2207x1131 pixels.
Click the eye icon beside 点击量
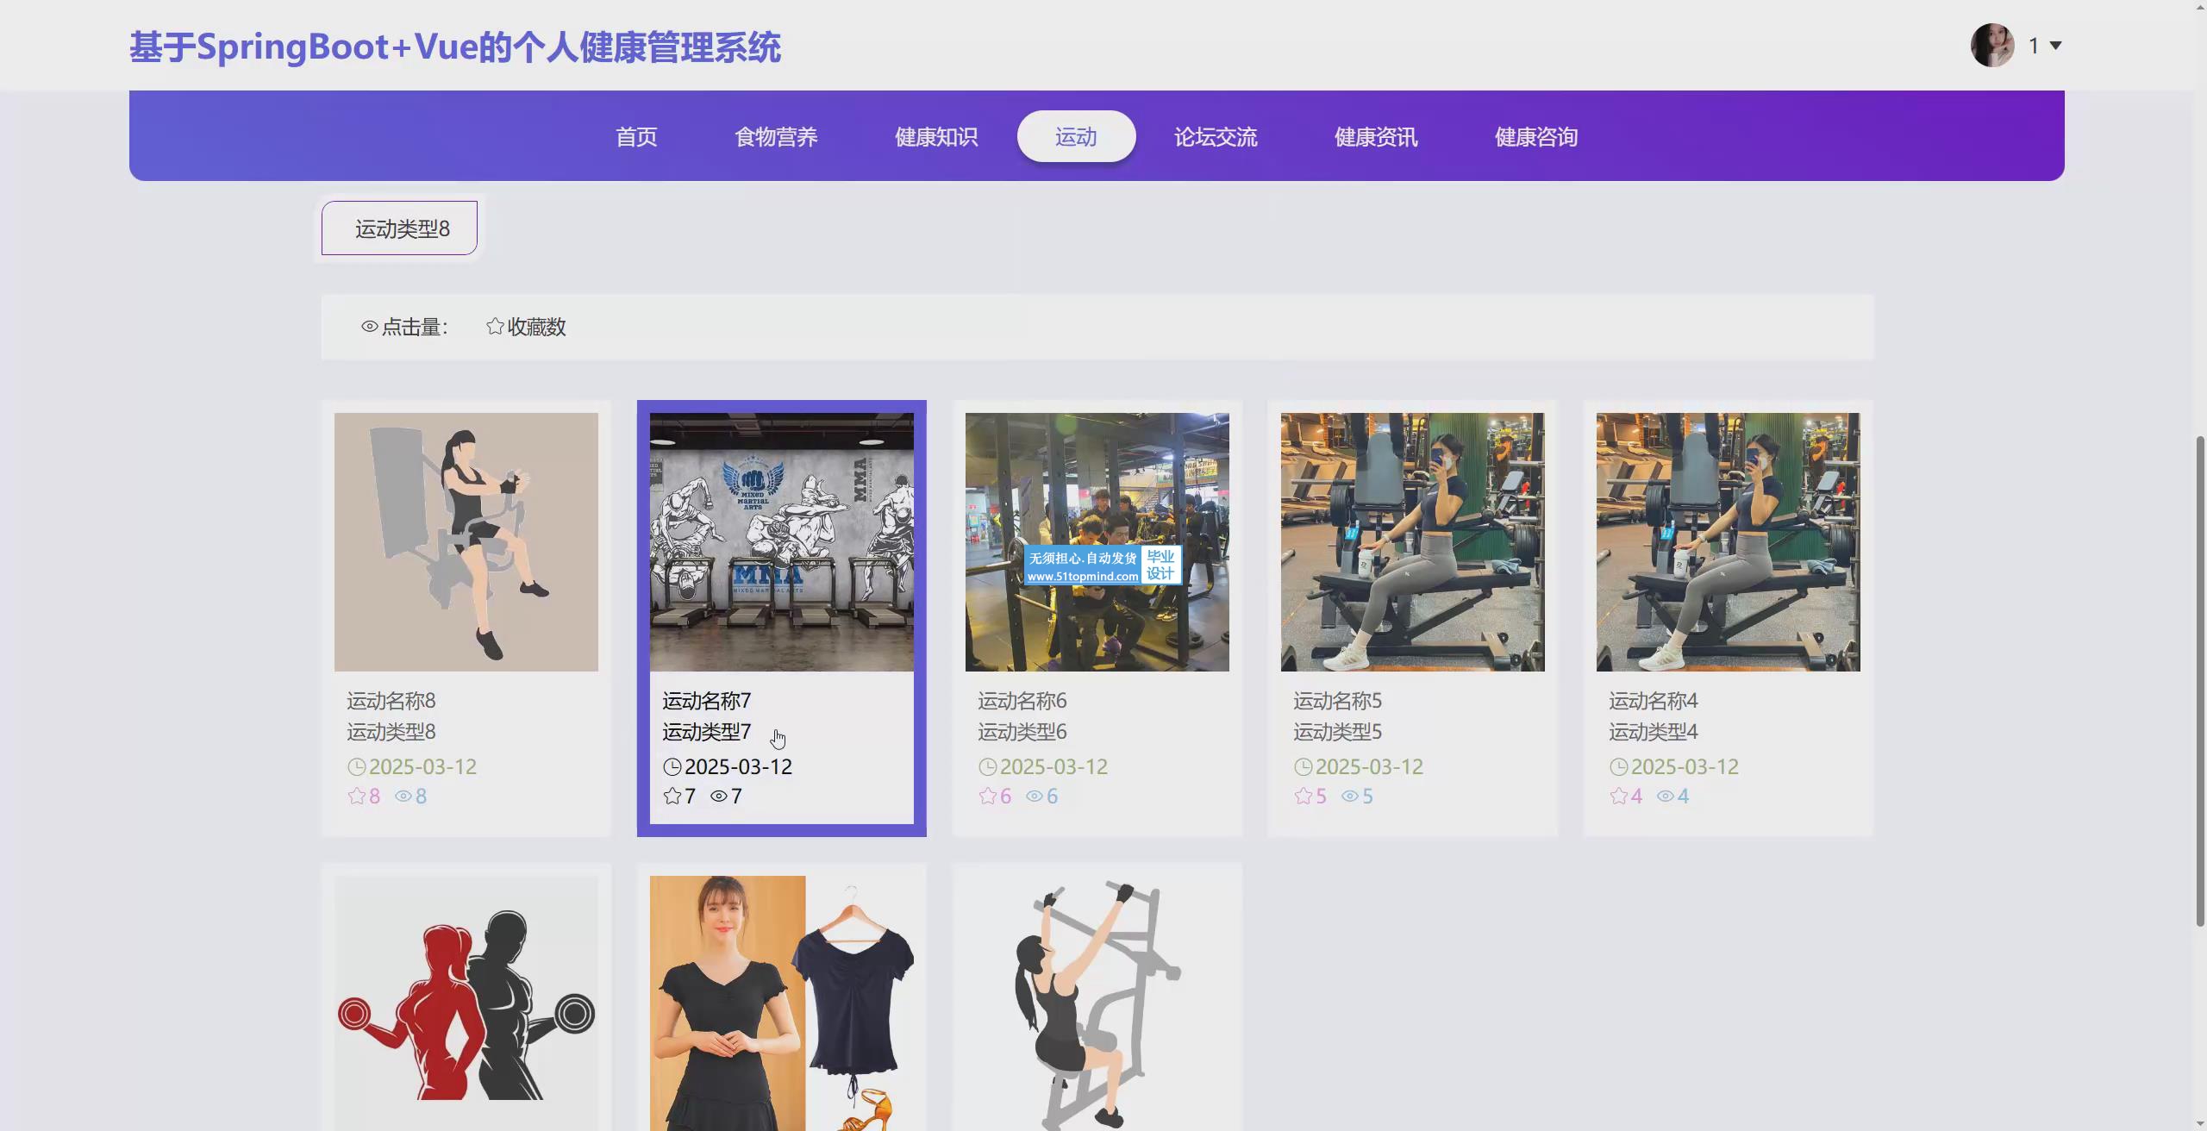pos(370,327)
